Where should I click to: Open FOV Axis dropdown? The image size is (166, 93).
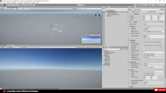154,30
